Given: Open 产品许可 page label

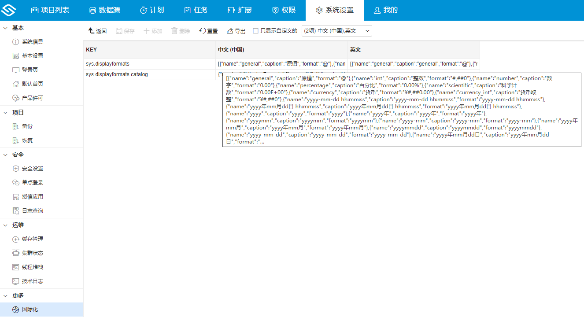Looking at the screenshot, I should [33, 98].
